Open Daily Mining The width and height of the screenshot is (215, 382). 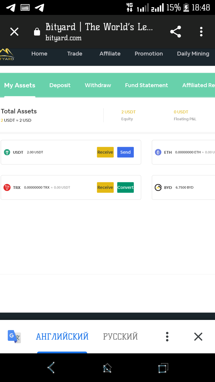(193, 54)
